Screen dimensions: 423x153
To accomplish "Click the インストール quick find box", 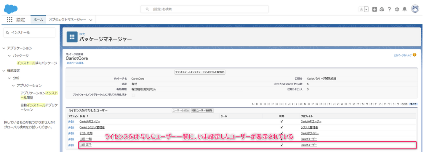I will [29, 32].
